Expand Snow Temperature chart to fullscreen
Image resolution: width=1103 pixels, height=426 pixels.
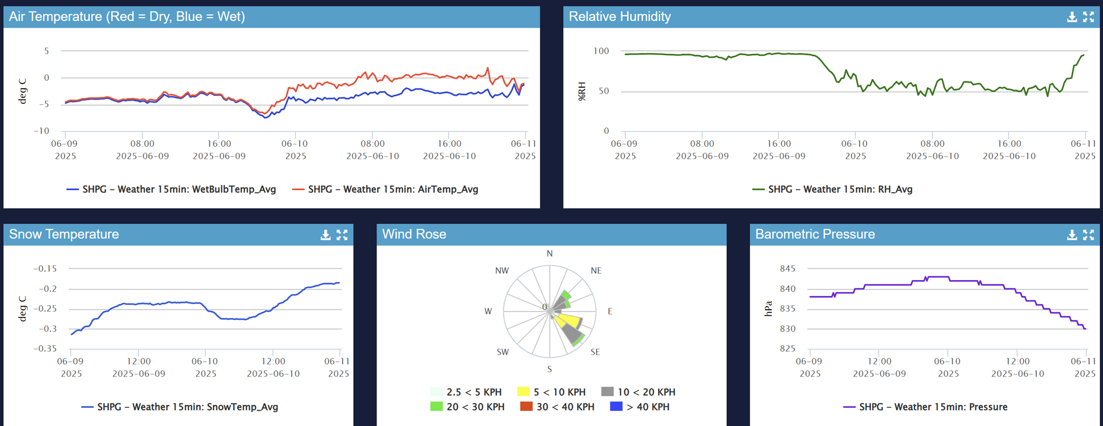(342, 235)
